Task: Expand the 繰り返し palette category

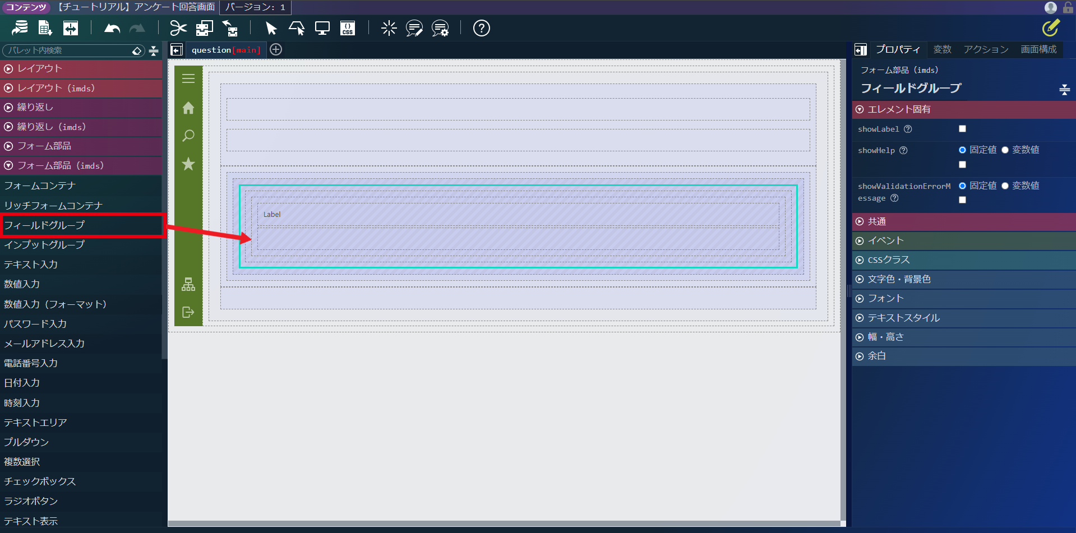Action: [81, 108]
